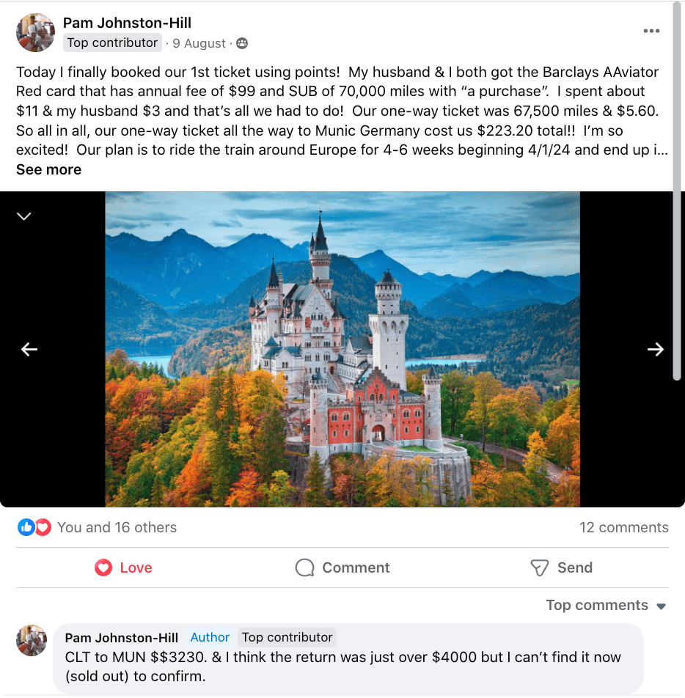Click the public group audience icon
The height and width of the screenshot is (698, 685).
[x=242, y=43]
